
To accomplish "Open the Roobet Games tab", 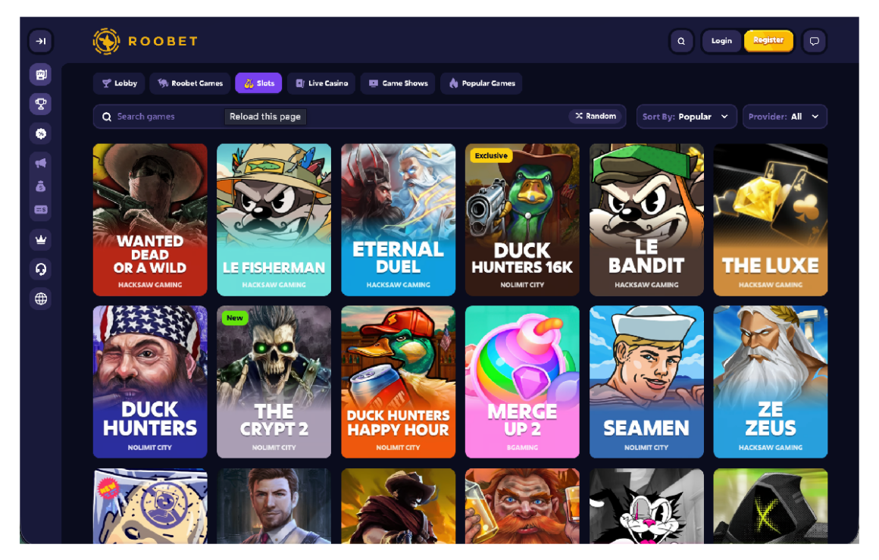I will (190, 83).
